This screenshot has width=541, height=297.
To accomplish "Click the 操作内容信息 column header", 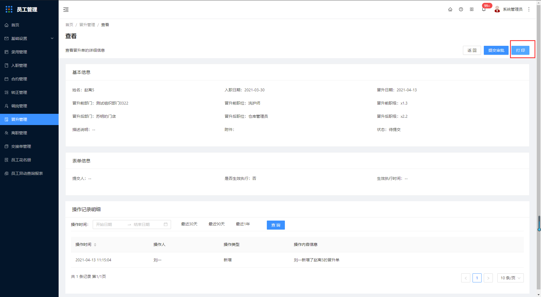I will 306,244.
